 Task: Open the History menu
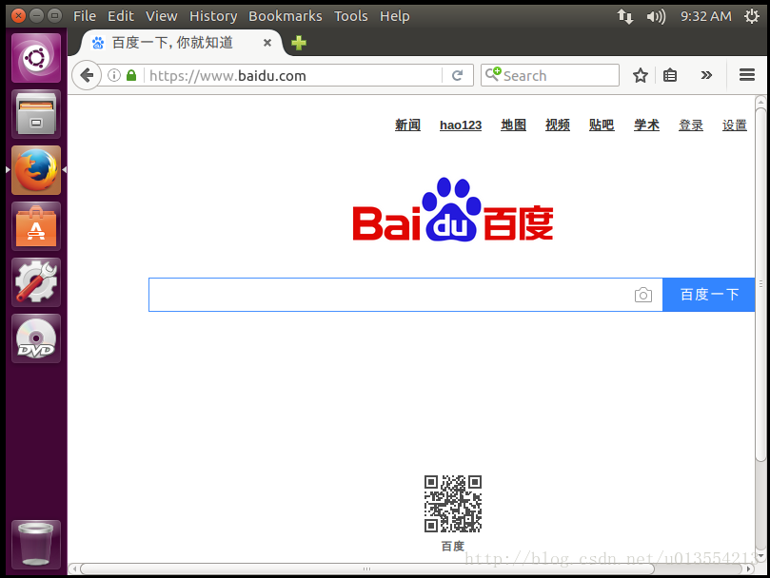point(213,16)
